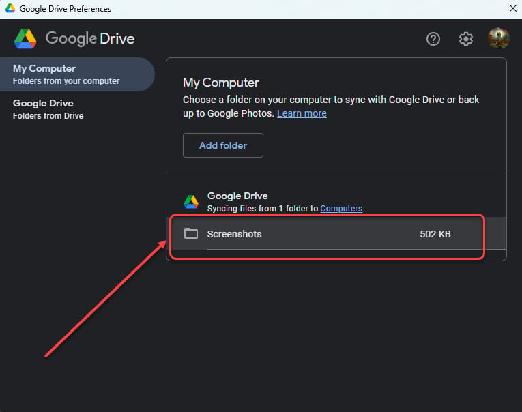Open the Computers link
The height and width of the screenshot is (412, 522).
tap(341, 209)
